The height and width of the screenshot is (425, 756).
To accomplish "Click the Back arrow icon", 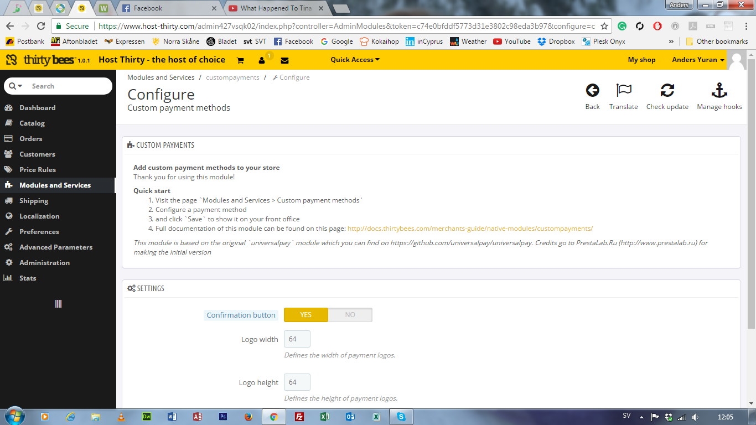I will (592, 91).
